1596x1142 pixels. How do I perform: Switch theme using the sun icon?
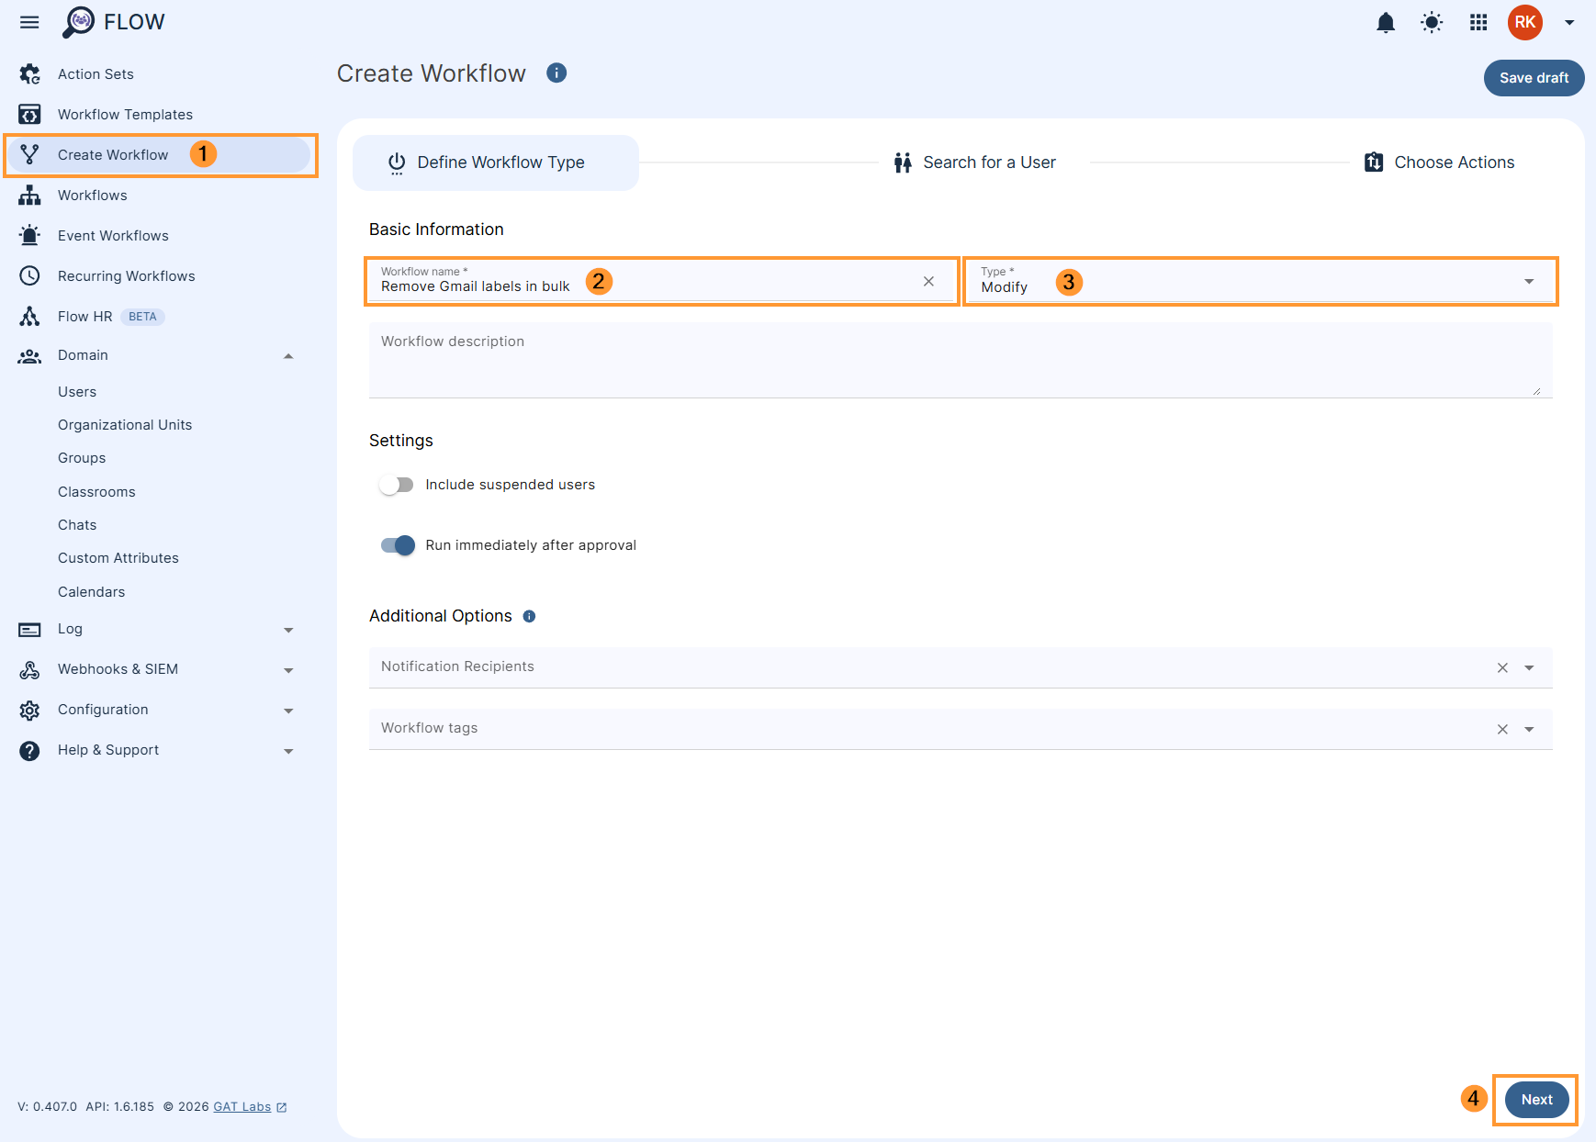click(x=1431, y=22)
